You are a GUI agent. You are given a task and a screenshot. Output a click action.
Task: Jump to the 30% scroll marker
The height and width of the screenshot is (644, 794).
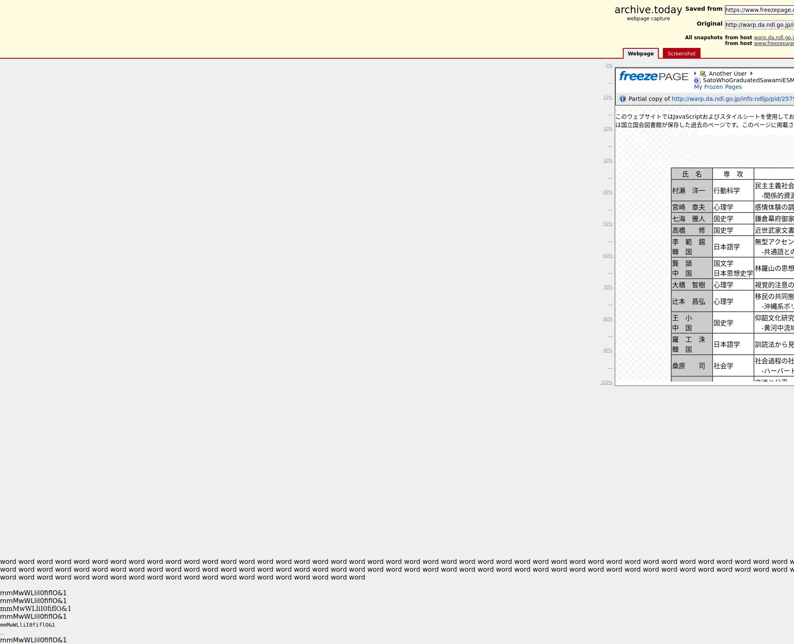pyautogui.click(x=607, y=161)
